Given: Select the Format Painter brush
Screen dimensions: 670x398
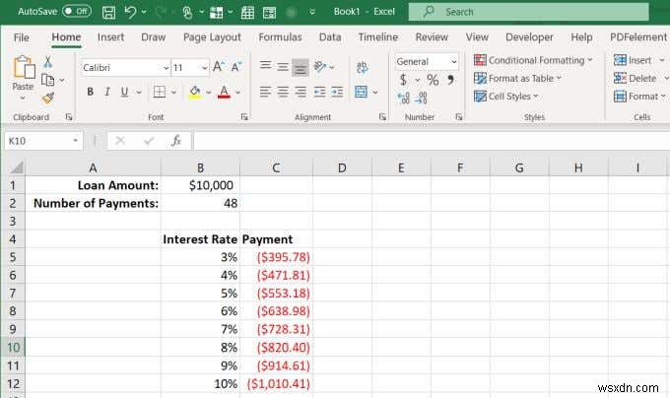Looking at the screenshot, I should (47, 97).
